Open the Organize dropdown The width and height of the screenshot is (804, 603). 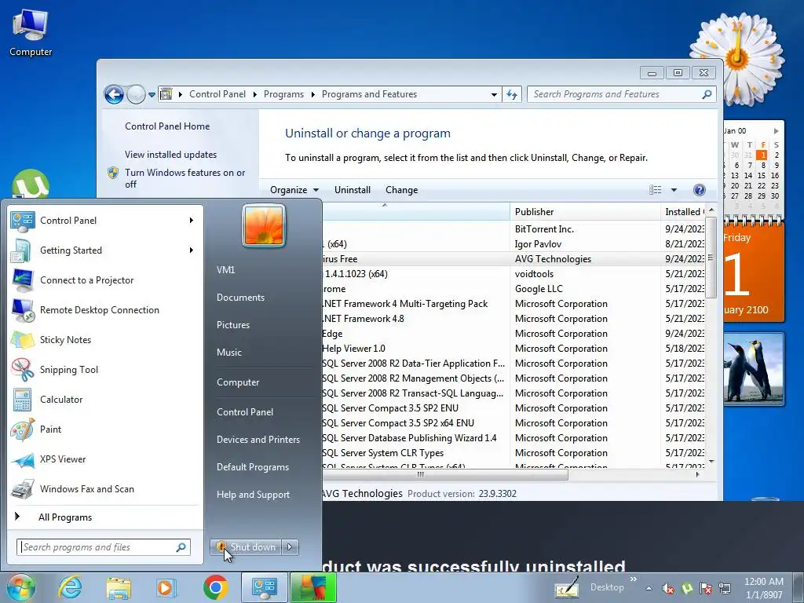point(294,190)
